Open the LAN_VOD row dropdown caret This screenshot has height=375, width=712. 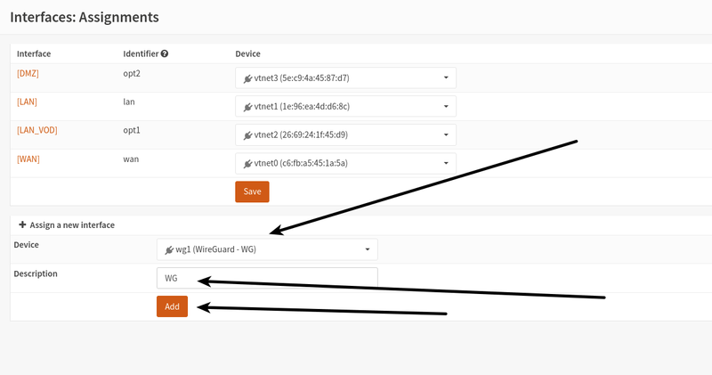pyautogui.click(x=445, y=135)
